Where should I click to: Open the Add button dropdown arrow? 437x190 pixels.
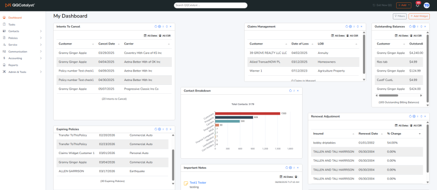pos(409,5)
